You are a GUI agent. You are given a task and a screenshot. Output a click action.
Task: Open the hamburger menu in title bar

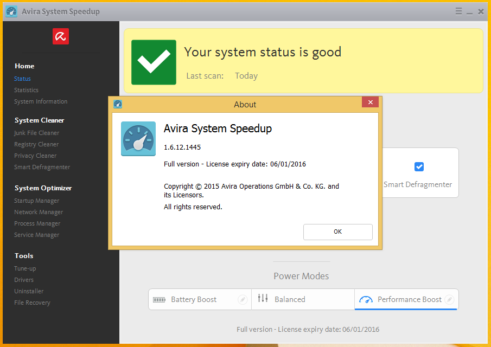pyautogui.click(x=458, y=11)
